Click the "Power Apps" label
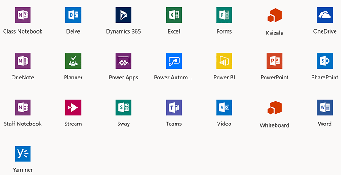 click(123, 78)
